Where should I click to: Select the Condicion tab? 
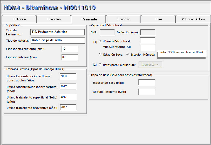click(124, 19)
